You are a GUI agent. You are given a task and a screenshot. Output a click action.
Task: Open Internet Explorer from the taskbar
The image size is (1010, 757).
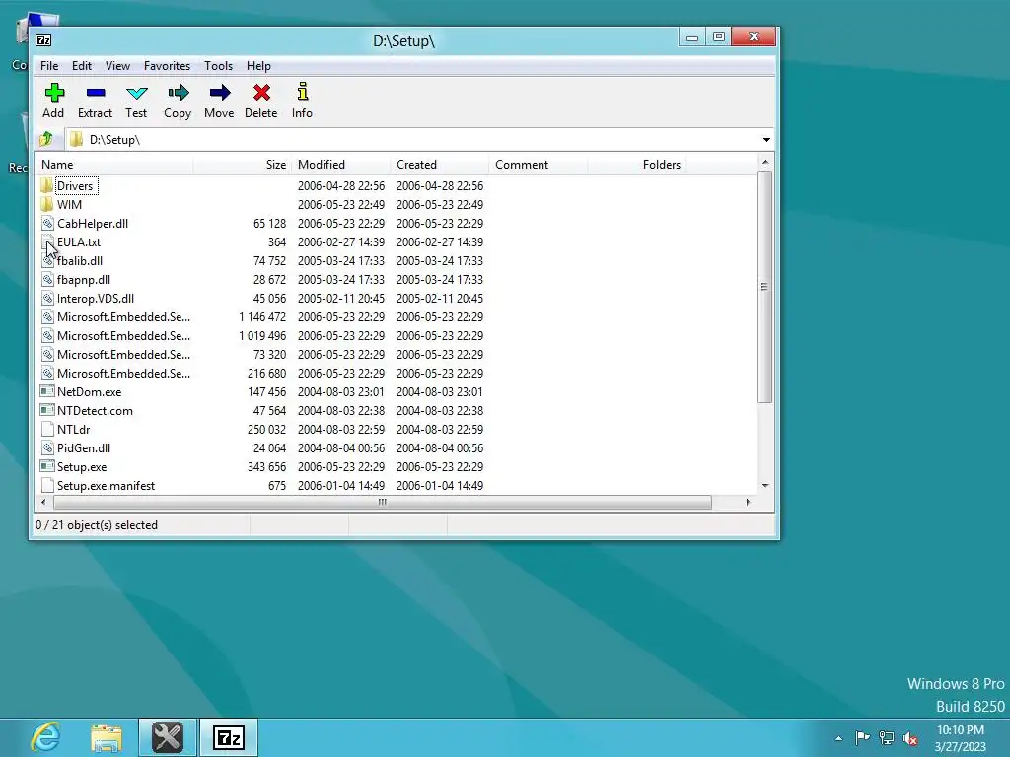click(x=46, y=737)
